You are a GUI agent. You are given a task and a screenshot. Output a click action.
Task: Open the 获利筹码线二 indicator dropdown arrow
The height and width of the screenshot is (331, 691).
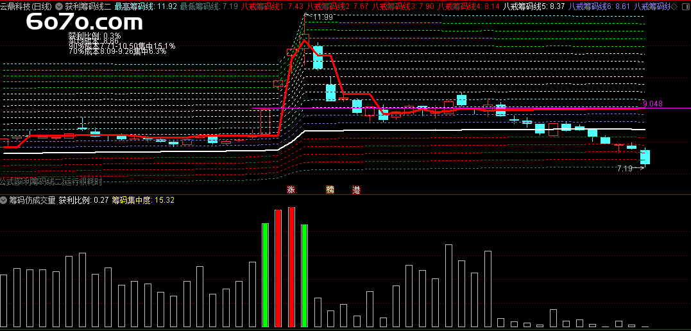pos(58,6)
